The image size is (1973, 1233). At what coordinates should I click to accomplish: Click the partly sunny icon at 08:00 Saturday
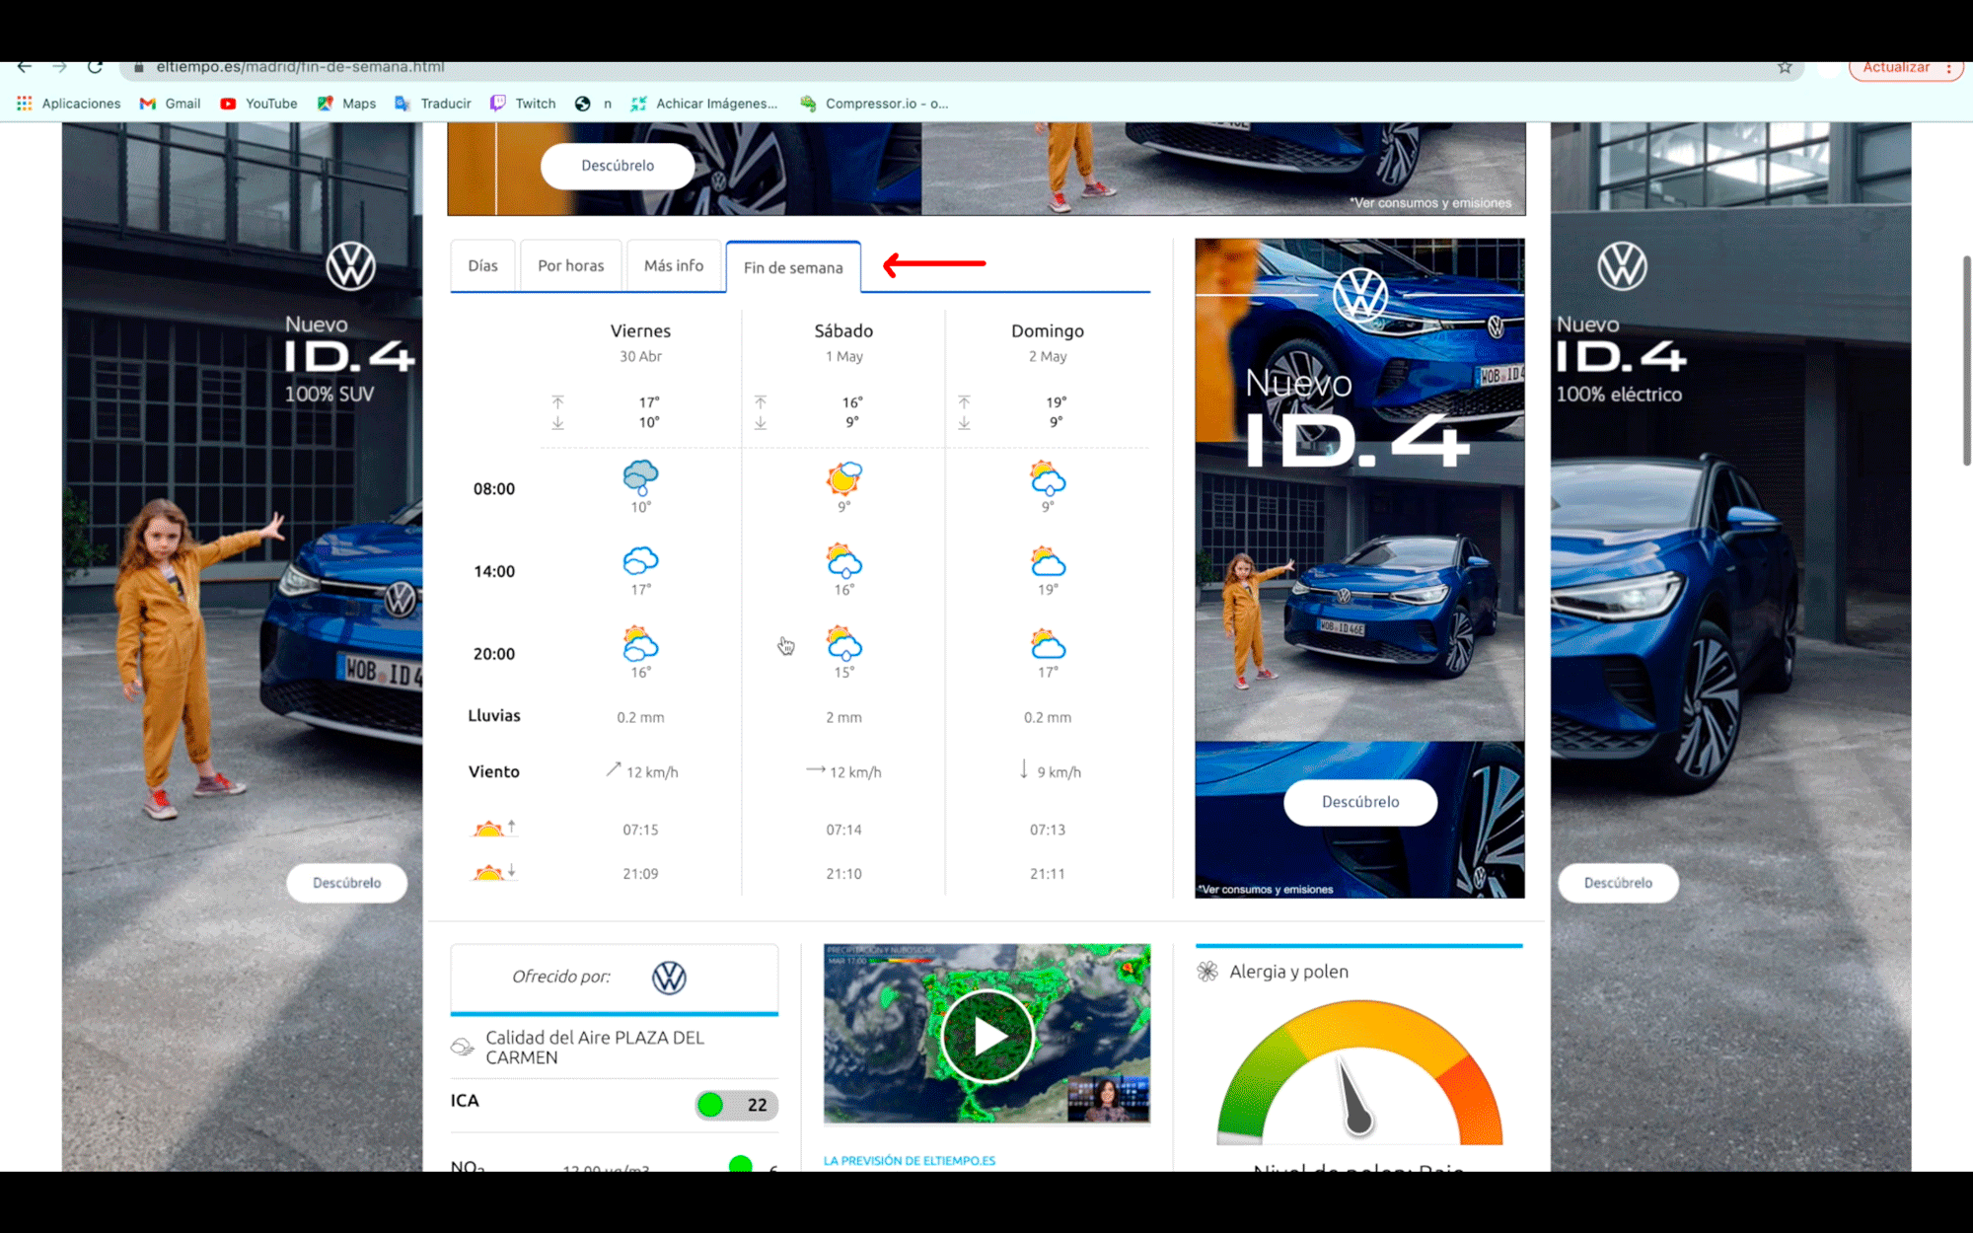843,478
